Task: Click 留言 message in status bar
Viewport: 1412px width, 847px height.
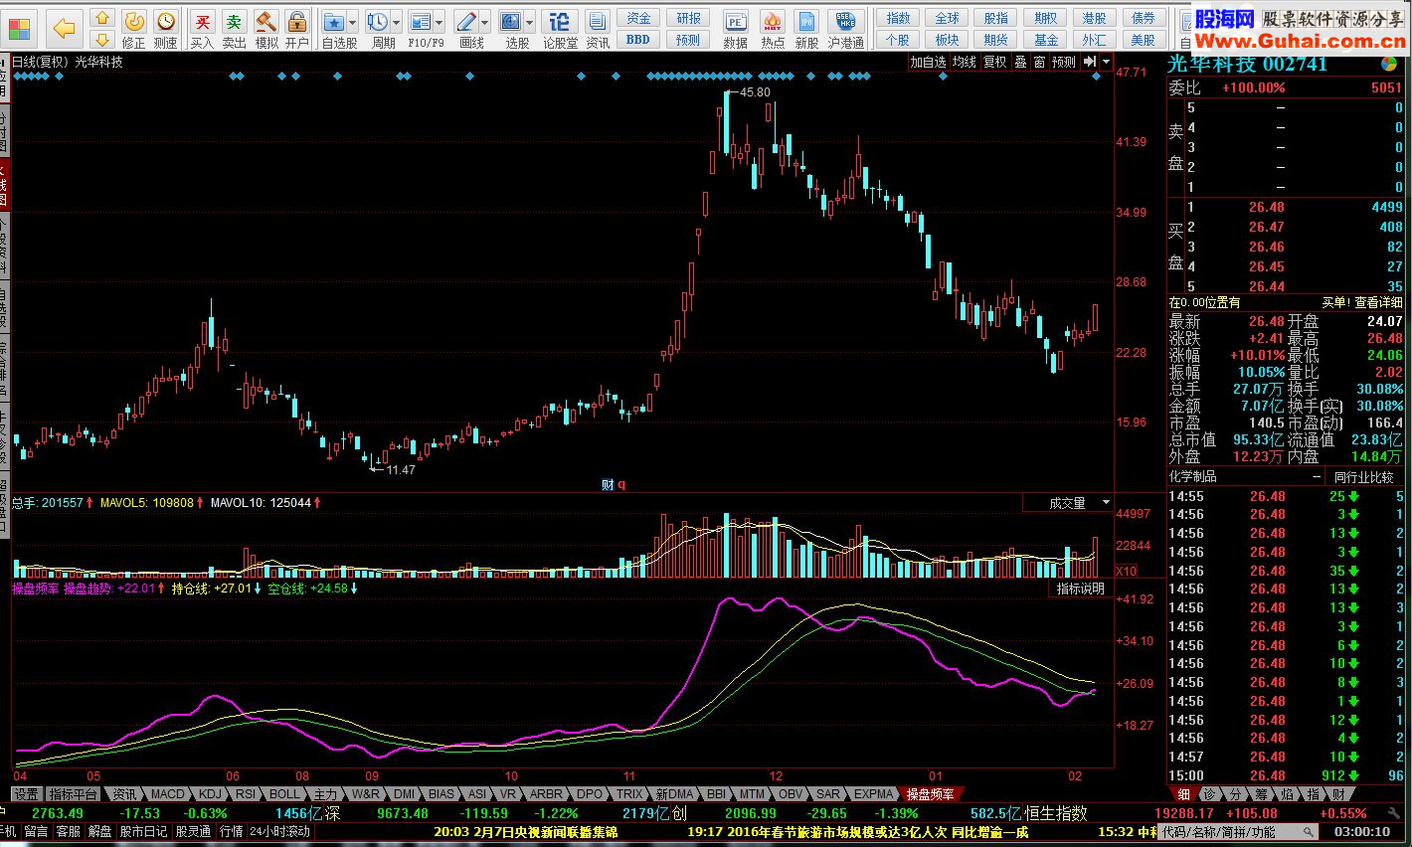Action: tap(37, 831)
